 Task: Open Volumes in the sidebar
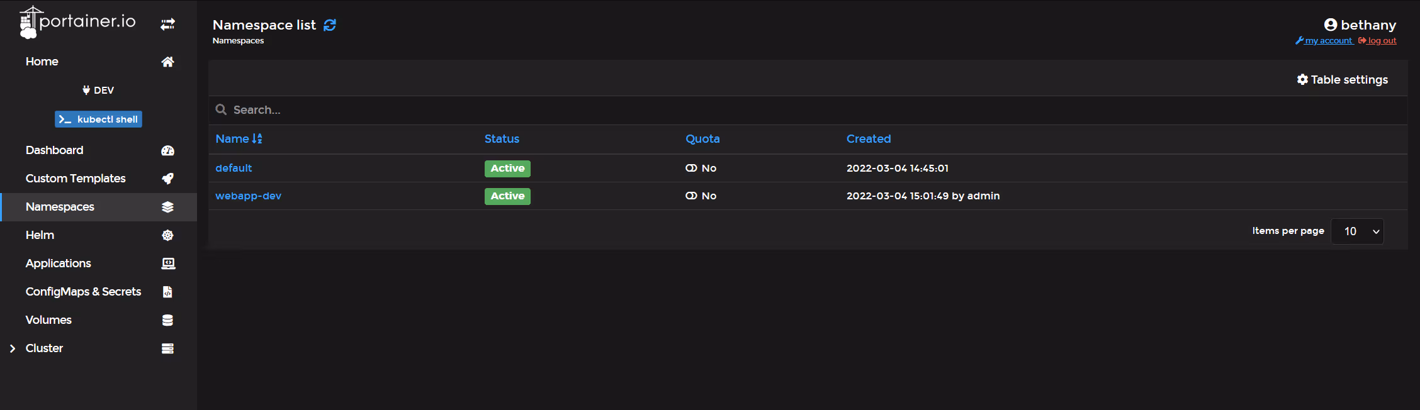[x=48, y=320]
